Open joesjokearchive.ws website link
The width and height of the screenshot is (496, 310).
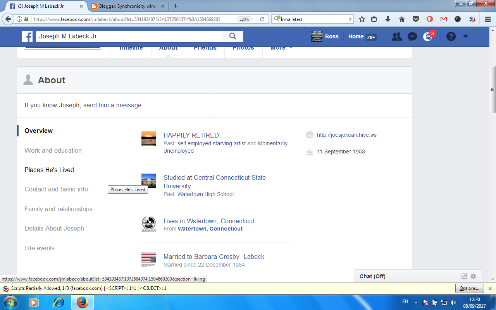(347, 135)
